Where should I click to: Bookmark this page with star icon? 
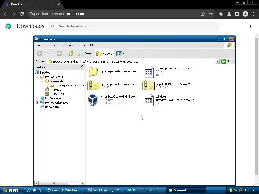click(x=211, y=14)
